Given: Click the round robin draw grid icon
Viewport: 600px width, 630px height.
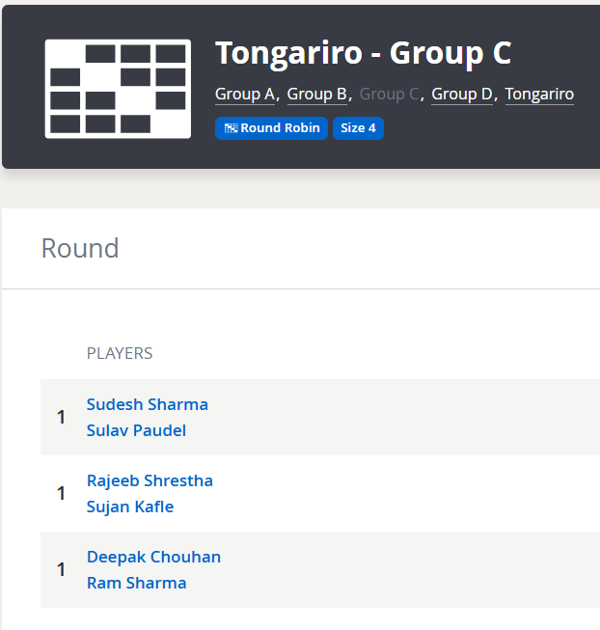Looking at the screenshot, I should tap(117, 88).
